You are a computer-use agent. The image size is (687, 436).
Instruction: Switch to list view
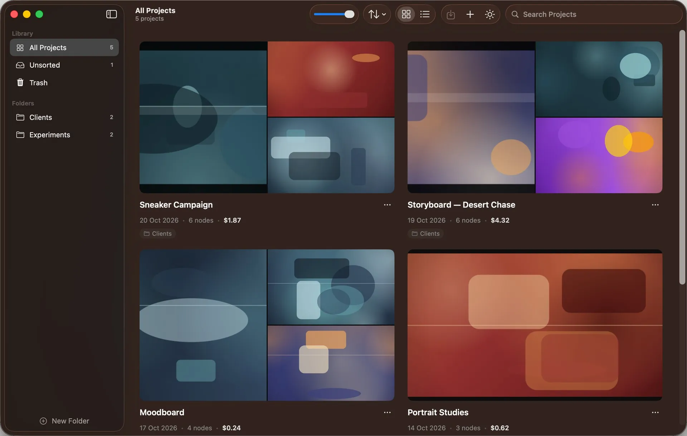425,14
